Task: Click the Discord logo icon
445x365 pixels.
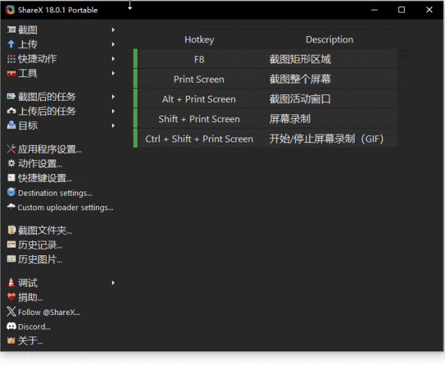Action: 11,326
